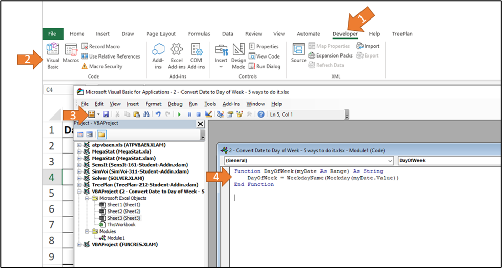
Task: Open the Visual Basic editor from the ribbon
Action: tap(53, 56)
